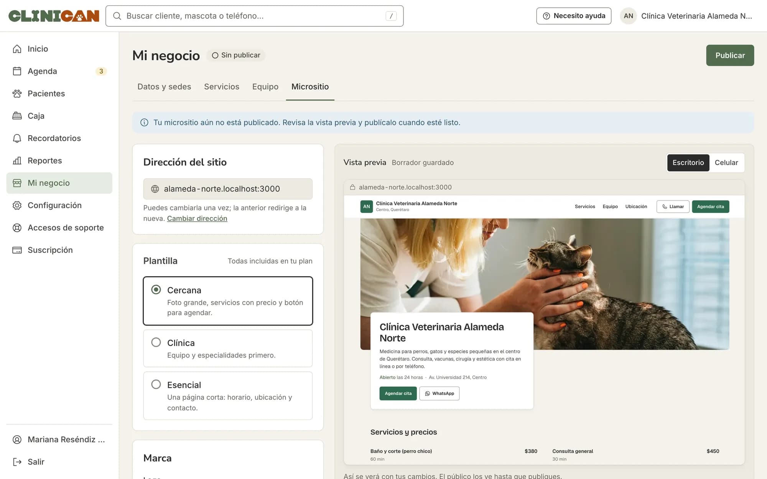Click the Mariana Reséndiz user icon

tap(17, 440)
